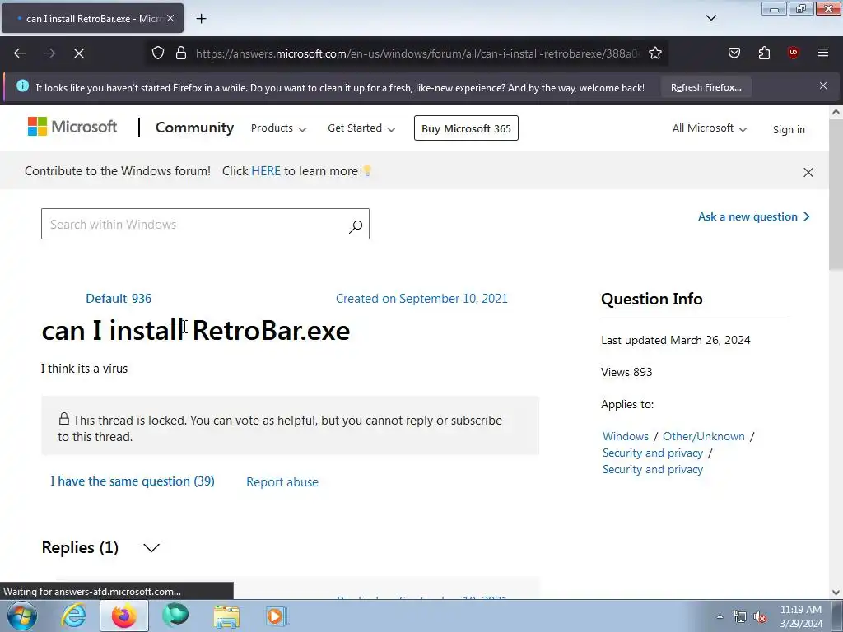Click Created on September 10, 2021 date
Screen dimensions: 843x632
(x=421, y=298)
